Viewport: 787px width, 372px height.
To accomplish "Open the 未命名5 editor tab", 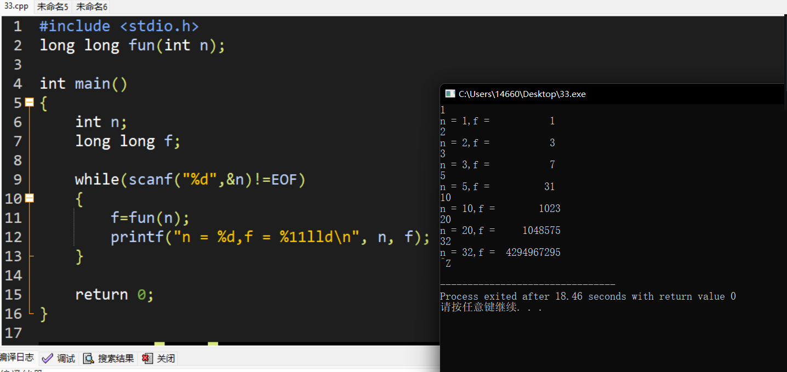I will (53, 7).
